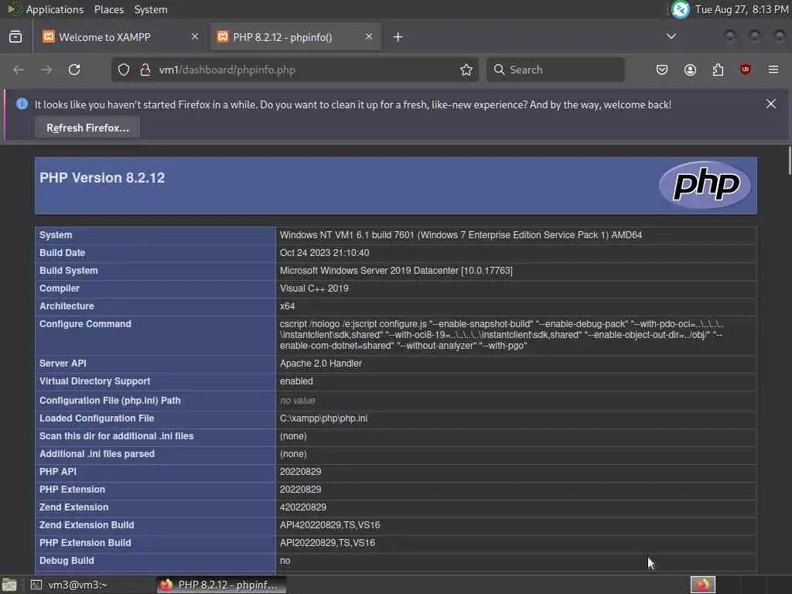The height and width of the screenshot is (594, 792).
Task: Go forward with the forward arrow
Action: 46,70
